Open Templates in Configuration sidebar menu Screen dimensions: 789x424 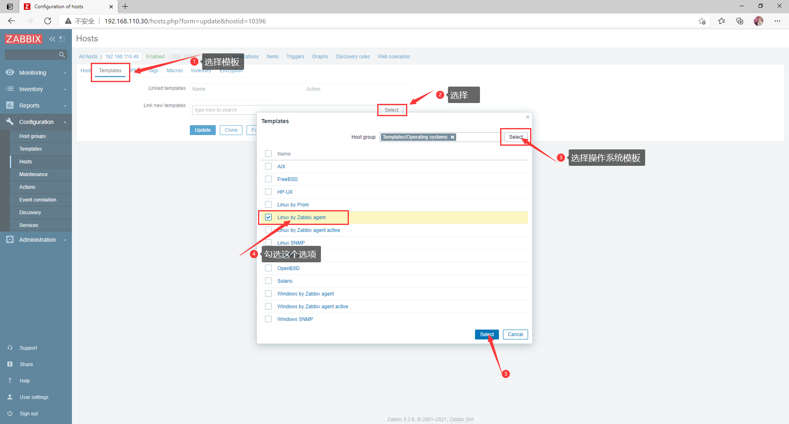coord(30,149)
